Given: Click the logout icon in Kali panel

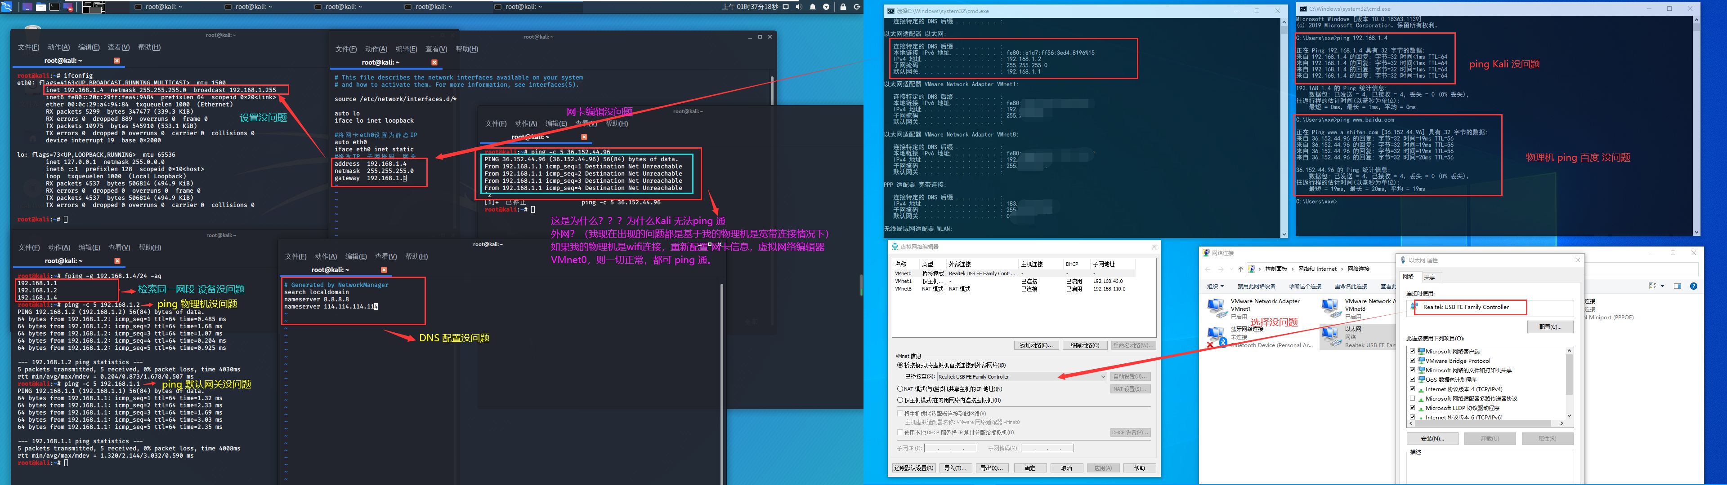Looking at the screenshot, I should tap(858, 7).
